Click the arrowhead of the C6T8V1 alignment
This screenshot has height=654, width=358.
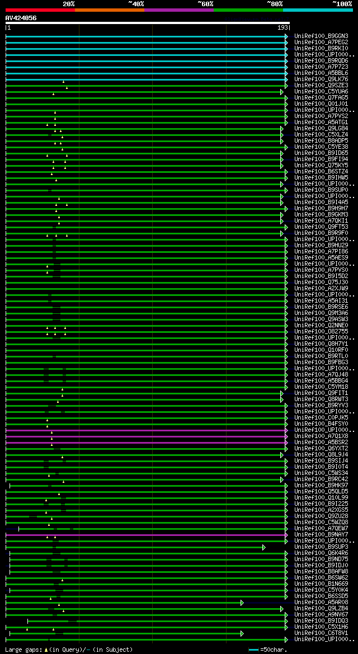coord(242,633)
